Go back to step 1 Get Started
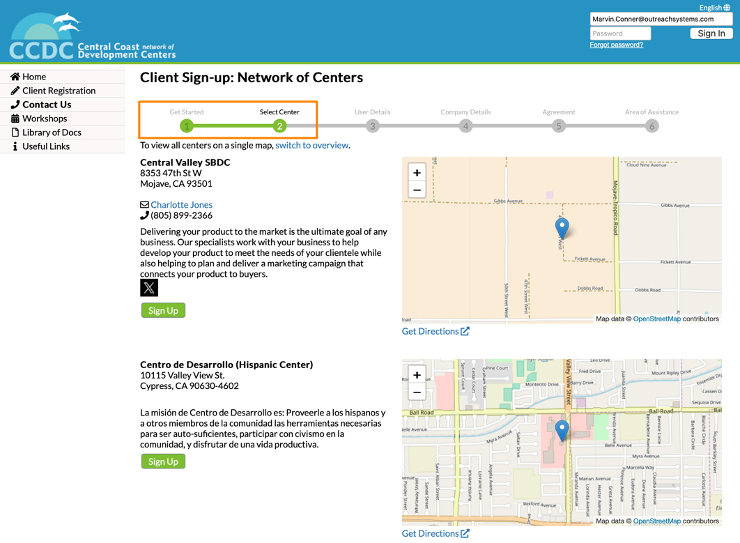This screenshot has height=543, width=740. pos(187,126)
